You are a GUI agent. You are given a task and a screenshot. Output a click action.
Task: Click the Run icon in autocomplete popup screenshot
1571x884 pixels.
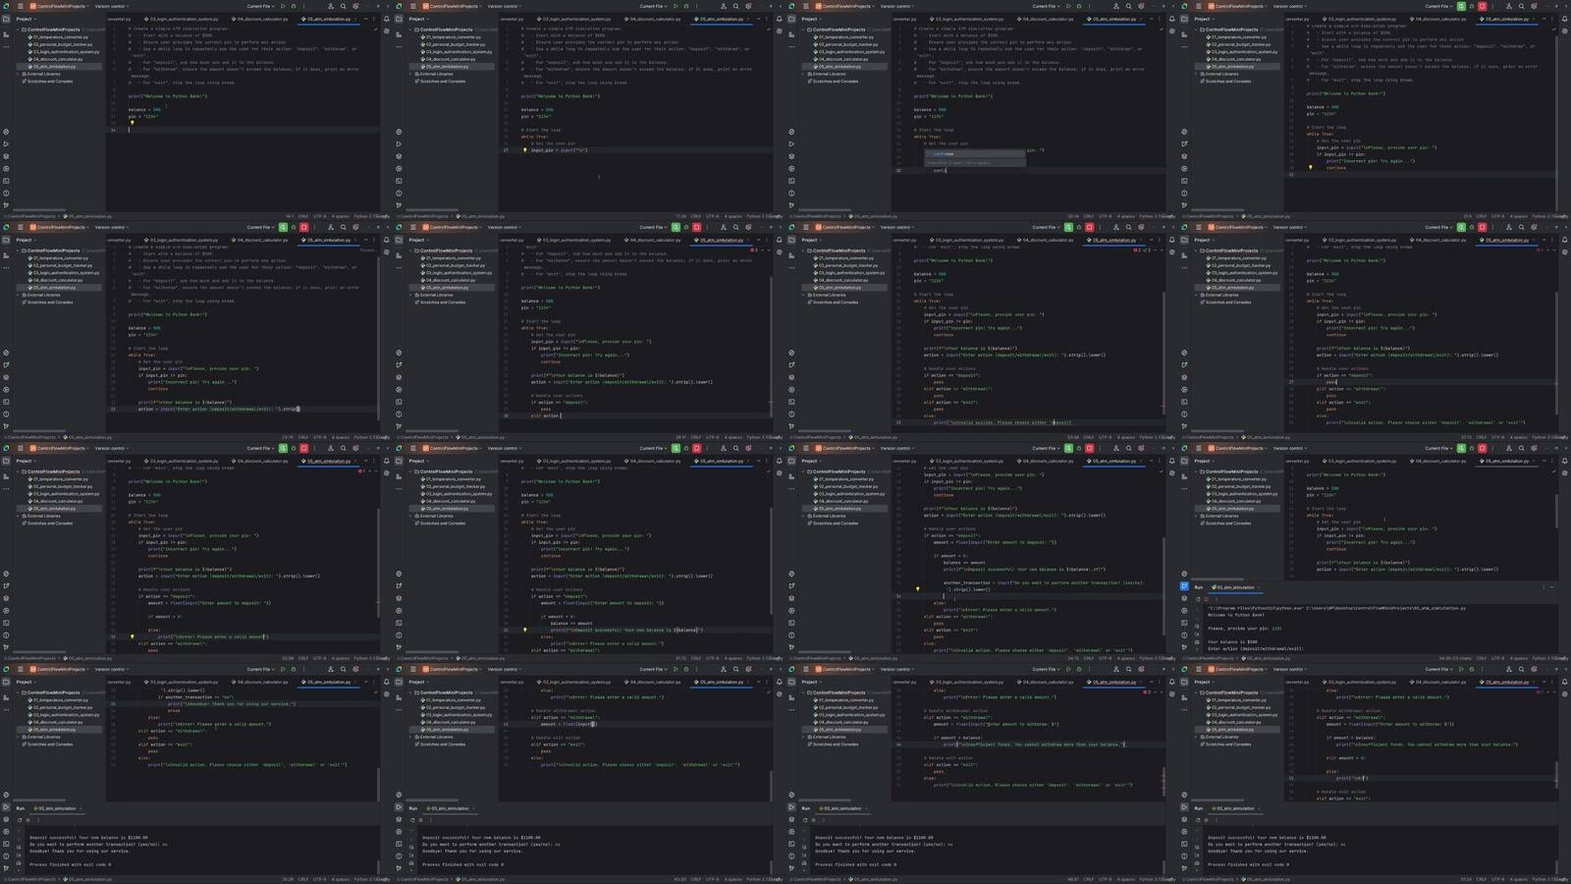tap(1068, 6)
